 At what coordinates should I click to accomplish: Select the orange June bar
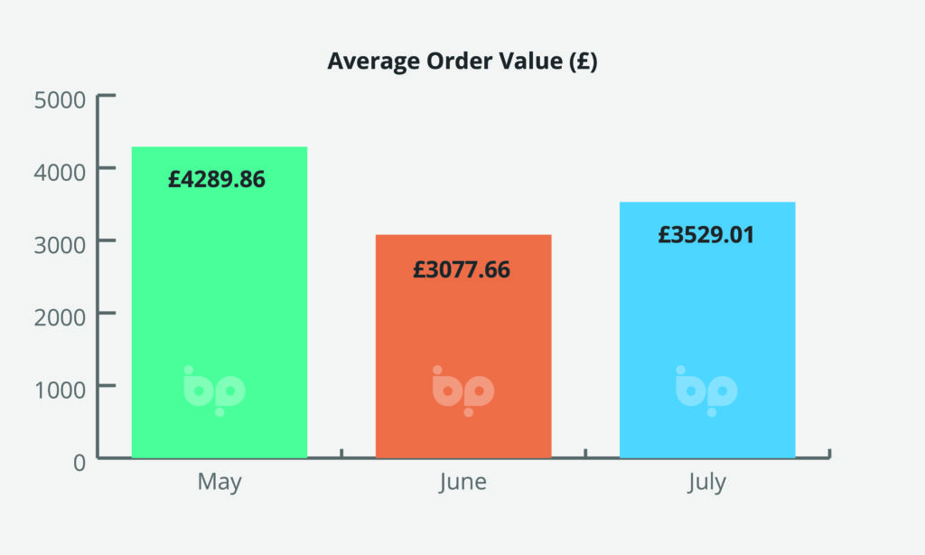(x=463, y=346)
